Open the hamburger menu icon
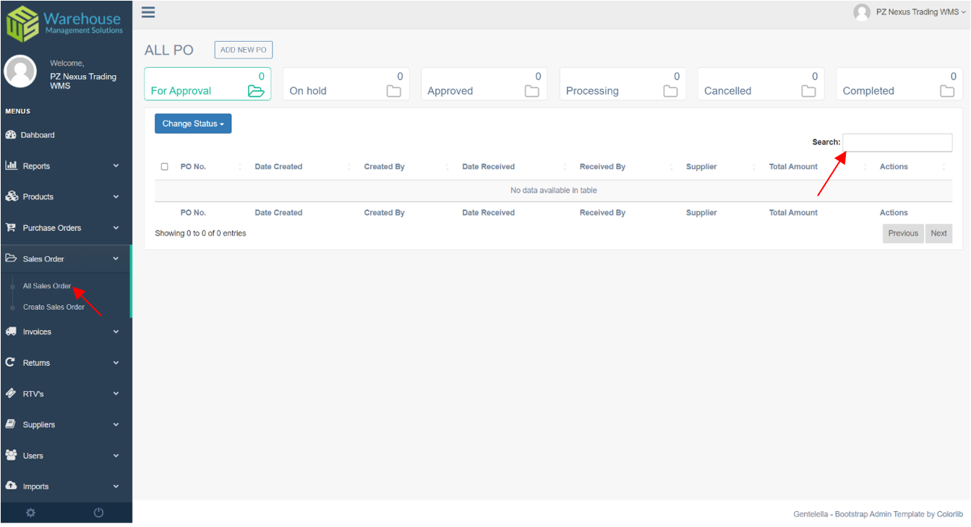This screenshot has width=971, height=527. pyautogui.click(x=147, y=12)
